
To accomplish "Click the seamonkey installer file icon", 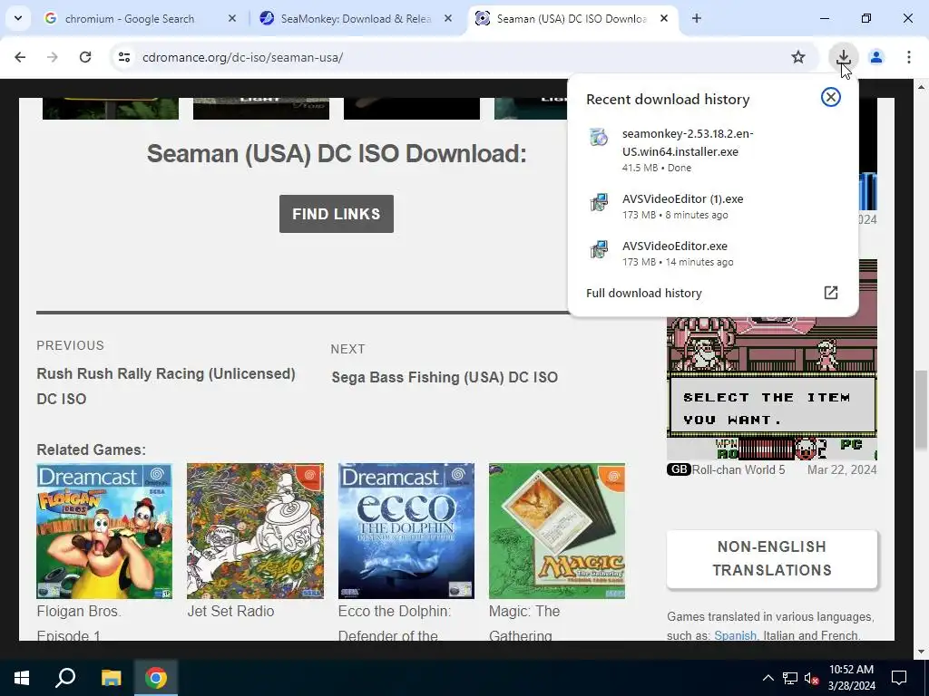I will 599,138.
